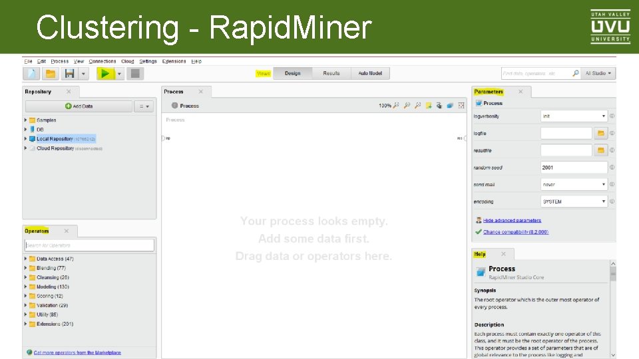Click the Help panel scroll-down arrow
This screenshot has width=639, height=359.
[x=613, y=355]
